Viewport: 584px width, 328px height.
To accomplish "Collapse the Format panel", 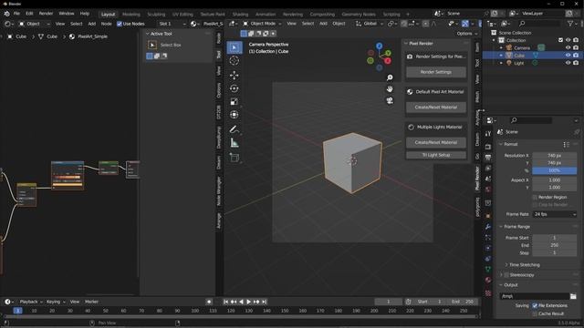I will pyautogui.click(x=511, y=144).
